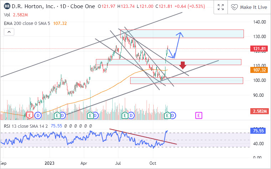
Task: Open the green earnings marker nearest October
Action: [x=168, y=115]
